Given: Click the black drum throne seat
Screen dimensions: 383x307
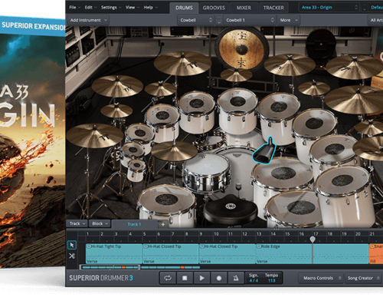Looking at the screenshot, I should pos(231,210).
